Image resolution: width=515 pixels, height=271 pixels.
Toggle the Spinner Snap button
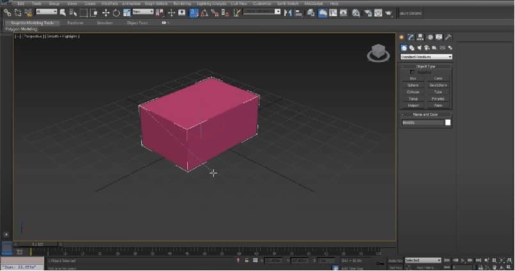tap(225, 13)
